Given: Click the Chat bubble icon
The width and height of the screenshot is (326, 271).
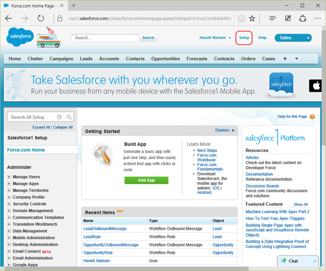Looking at the screenshot, I should pos(284,261).
